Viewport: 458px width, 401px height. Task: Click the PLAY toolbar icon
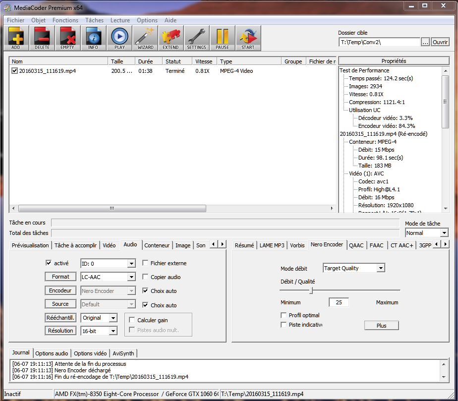pos(119,38)
